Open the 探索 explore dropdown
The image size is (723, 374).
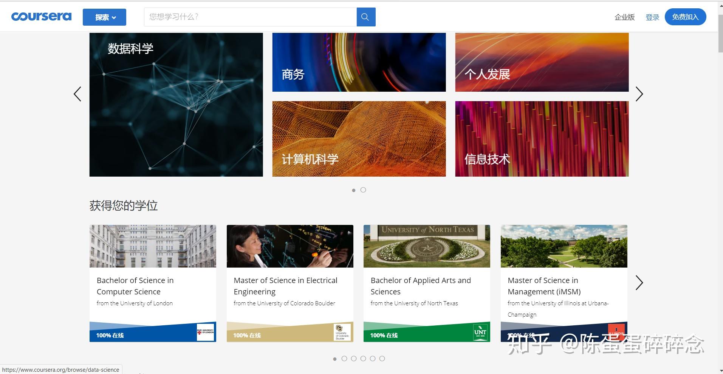pyautogui.click(x=104, y=17)
